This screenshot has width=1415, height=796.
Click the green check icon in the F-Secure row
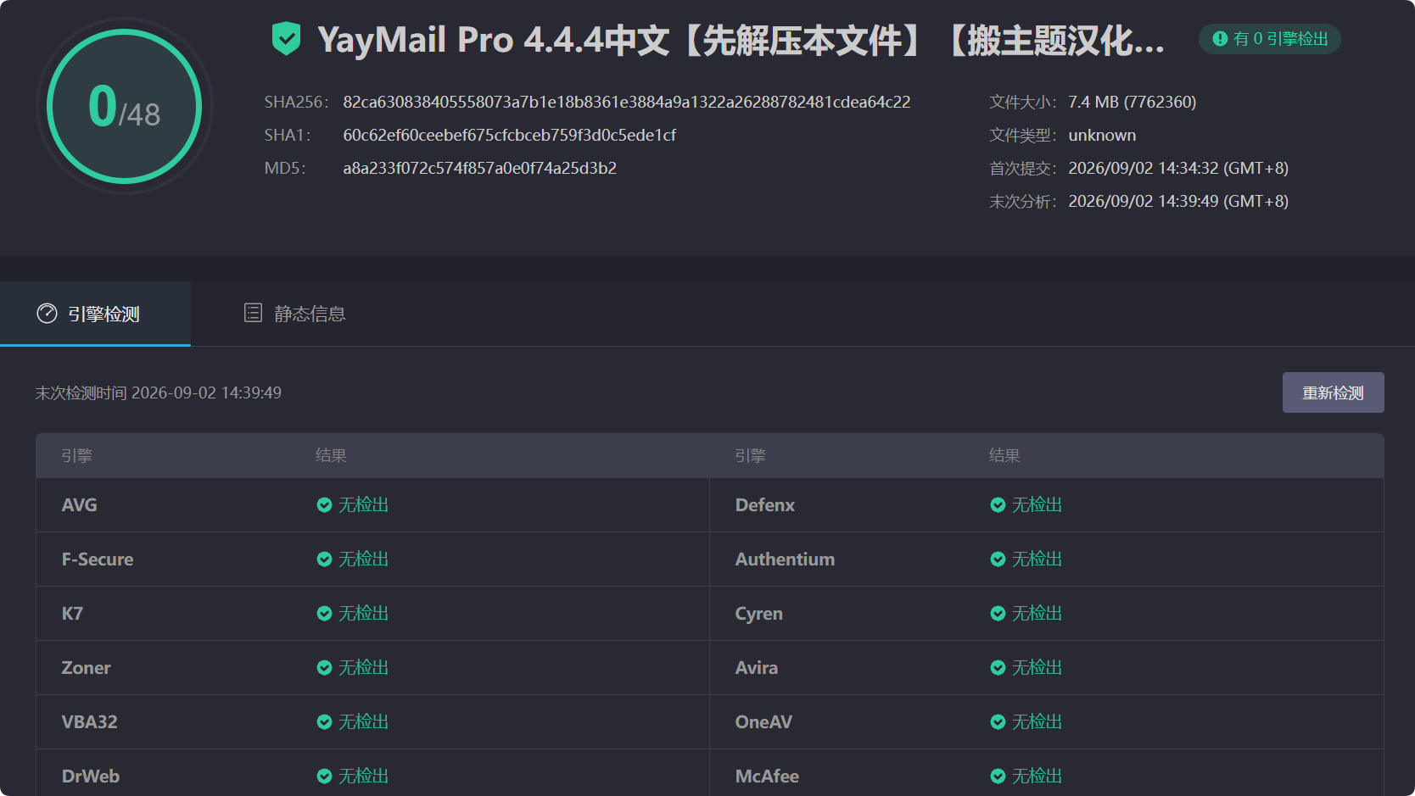click(324, 559)
